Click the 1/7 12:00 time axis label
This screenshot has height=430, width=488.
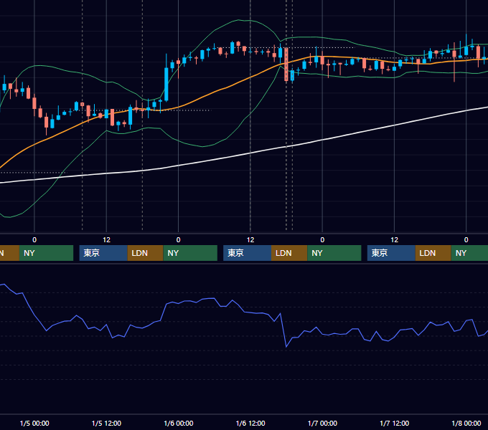394,423
